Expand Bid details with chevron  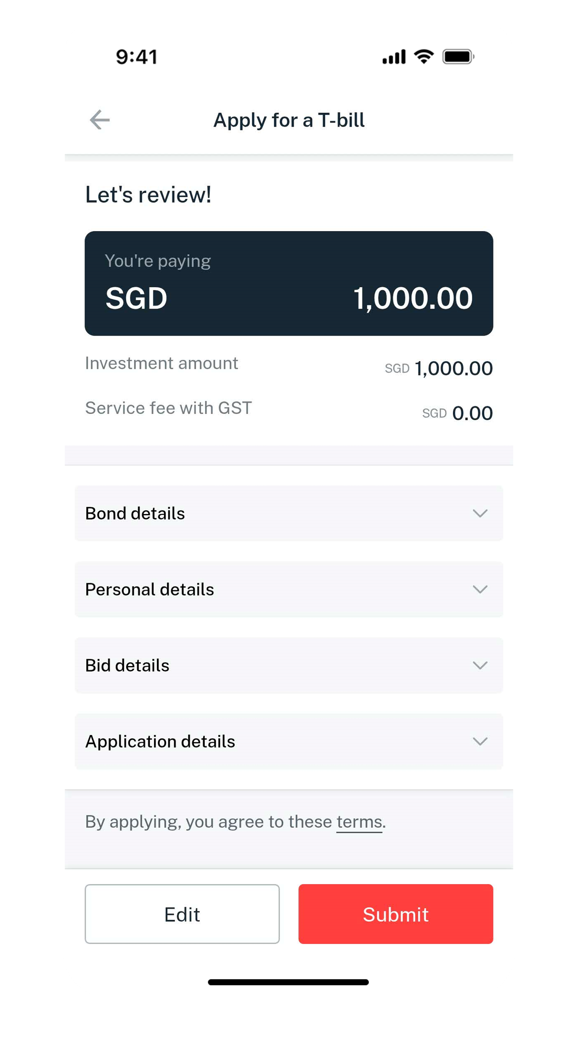pyautogui.click(x=480, y=666)
